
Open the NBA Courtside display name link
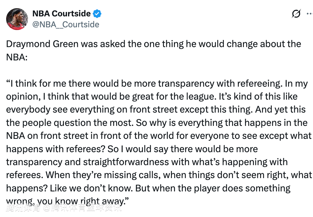[x=62, y=14]
